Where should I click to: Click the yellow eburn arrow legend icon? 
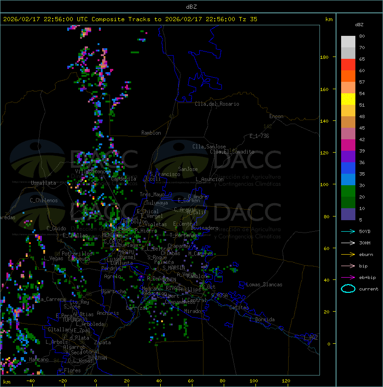click(348, 255)
